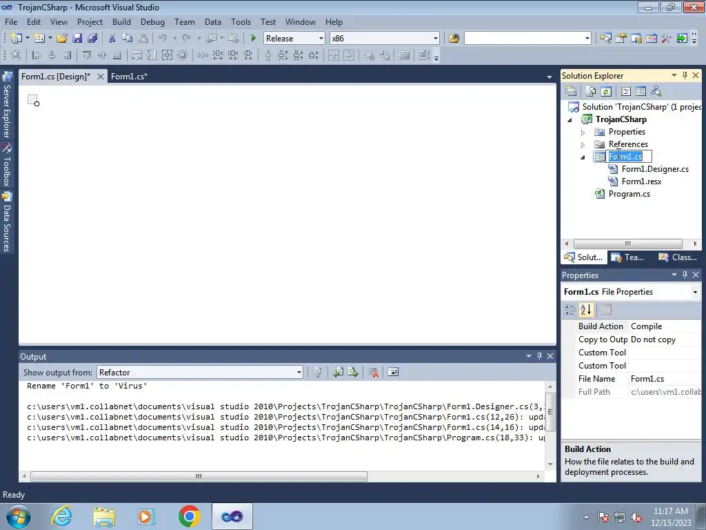Viewport: 706px width, 530px height.
Task: Toggle Categorized view in Properties panel
Action: coord(570,310)
